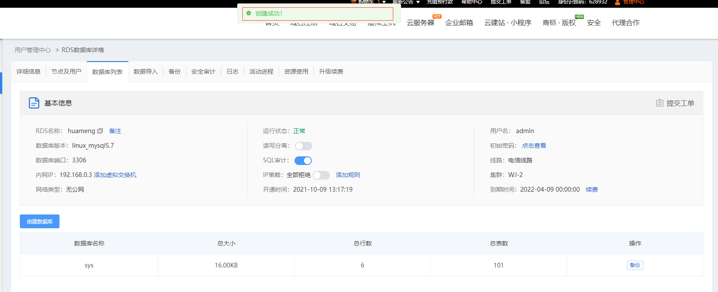The height and width of the screenshot is (292, 718).
Task: Open 用户管理中心 breadcrumb link
Action: click(33, 50)
